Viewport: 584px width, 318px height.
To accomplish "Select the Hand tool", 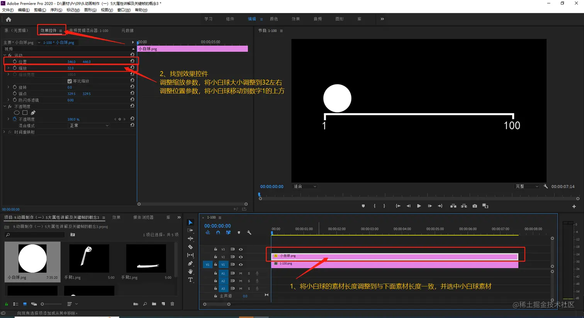I will (190, 272).
